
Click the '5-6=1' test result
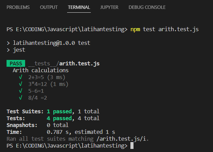(36, 91)
